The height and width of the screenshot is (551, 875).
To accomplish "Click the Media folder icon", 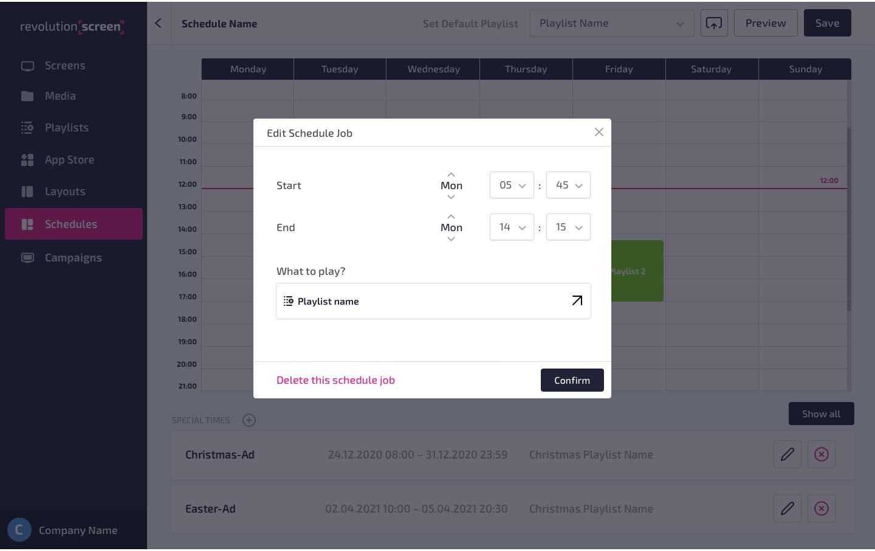I will [27, 96].
